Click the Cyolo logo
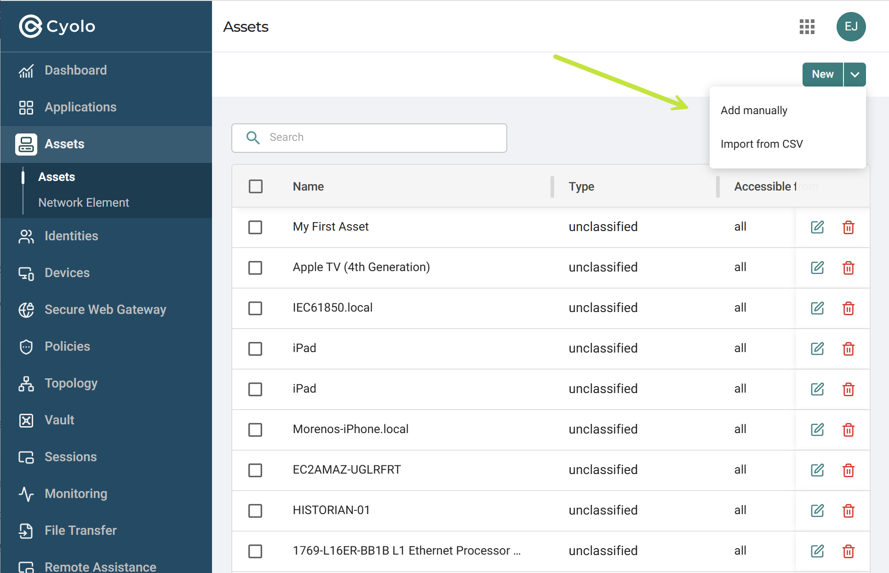Image resolution: width=889 pixels, height=573 pixels. pos(57,26)
